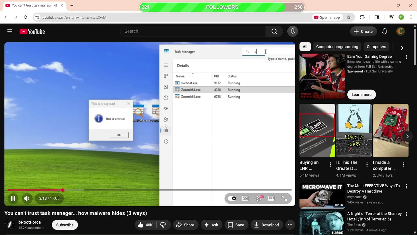
Task: Select the All filter chip
Action: tap(305, 47)
